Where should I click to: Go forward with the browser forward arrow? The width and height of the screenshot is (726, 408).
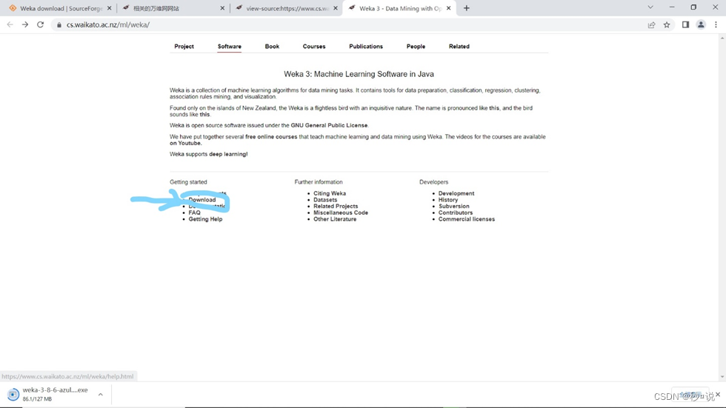pyautogui.click(x=25, y=24)
